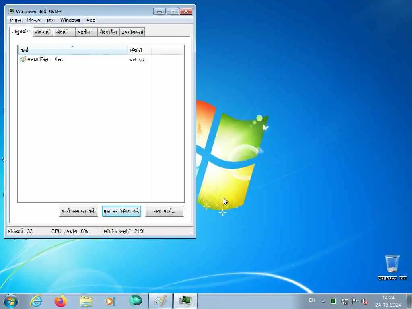This screenshot has width=412, height=309.
Task: Switch to the सेवाएँ tab
Action: (64, 32)
